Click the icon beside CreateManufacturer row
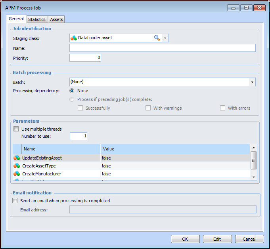The height and width of the screenshot is (249, 270). tap(17, 174)
